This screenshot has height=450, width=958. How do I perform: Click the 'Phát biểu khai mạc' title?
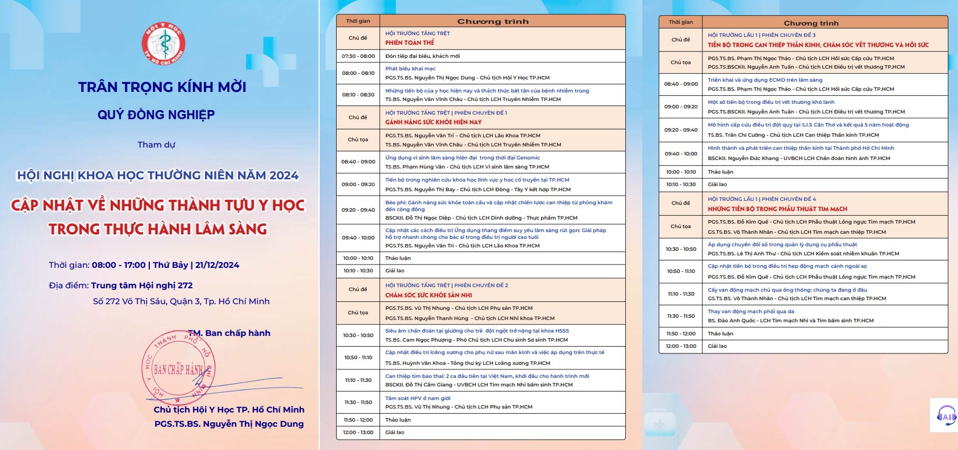click(410, 69)
